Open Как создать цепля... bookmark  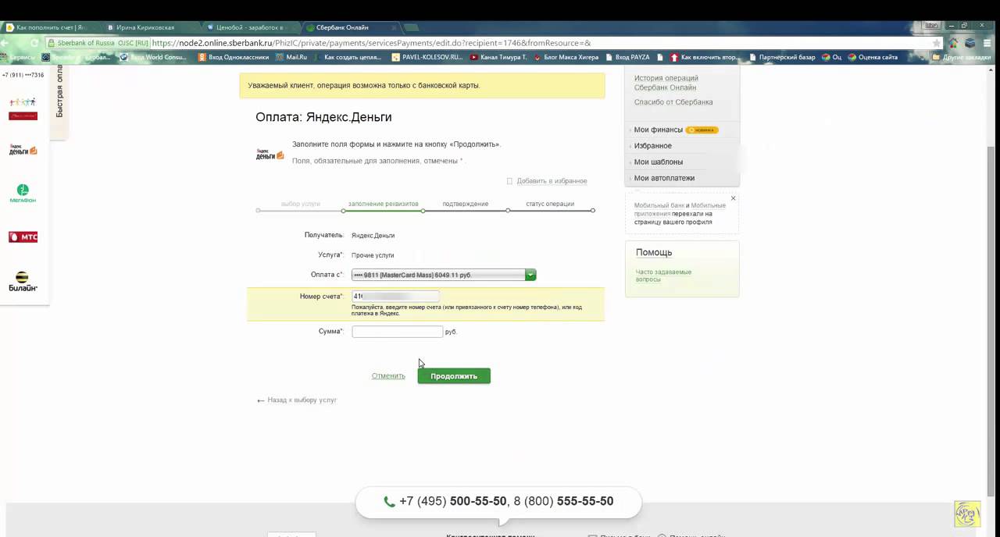[347, 57]
